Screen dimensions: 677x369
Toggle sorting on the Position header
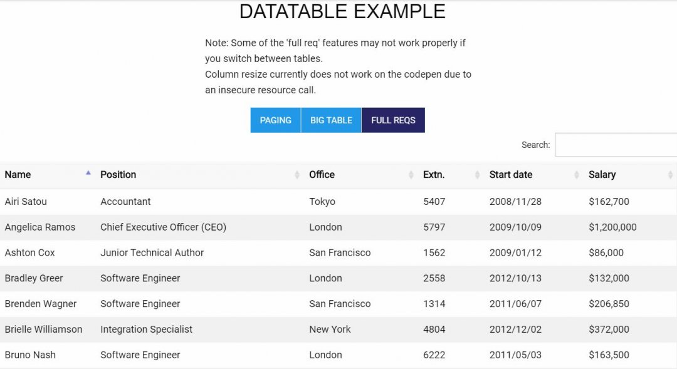click(x=118, y=175)
